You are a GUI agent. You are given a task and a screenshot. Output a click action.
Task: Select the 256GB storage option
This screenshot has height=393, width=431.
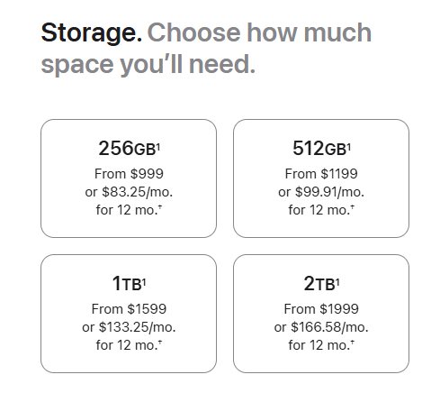coord(129,178)
